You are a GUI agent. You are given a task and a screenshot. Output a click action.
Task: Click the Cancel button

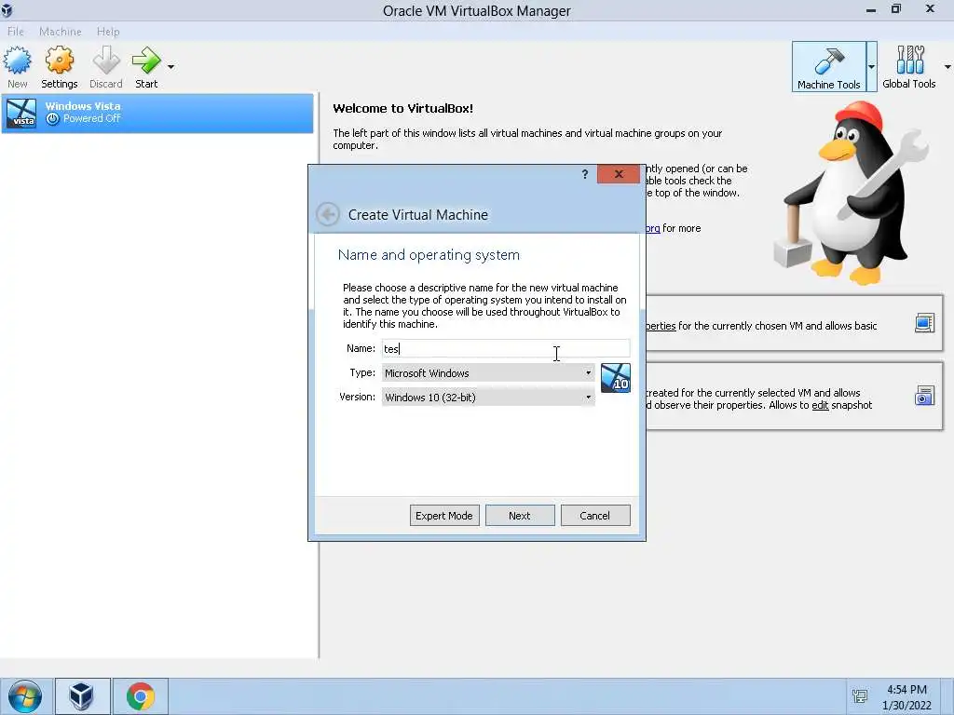coord(594,516)
